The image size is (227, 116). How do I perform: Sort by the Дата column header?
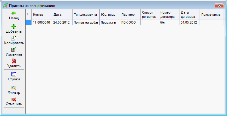(x=62, y=14)
